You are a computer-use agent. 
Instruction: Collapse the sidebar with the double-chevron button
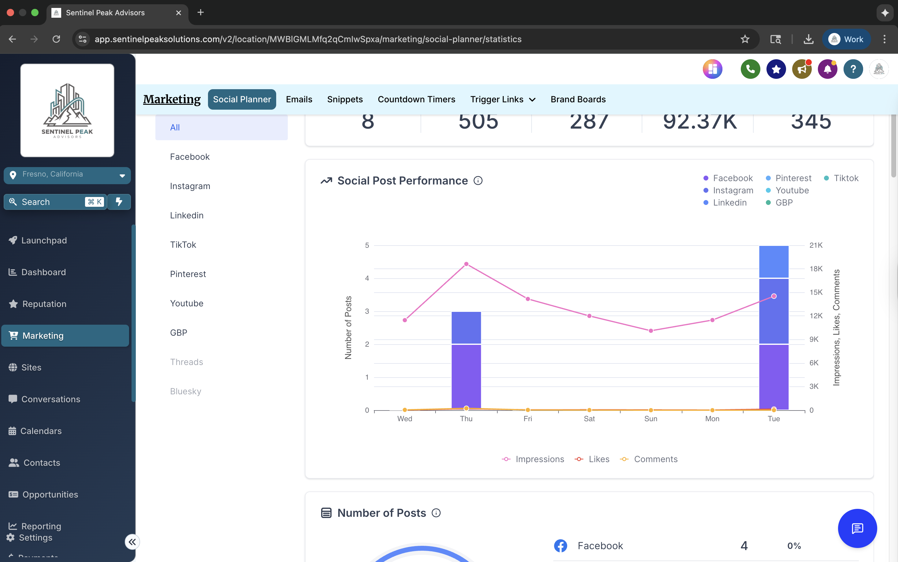pos(132,542)
